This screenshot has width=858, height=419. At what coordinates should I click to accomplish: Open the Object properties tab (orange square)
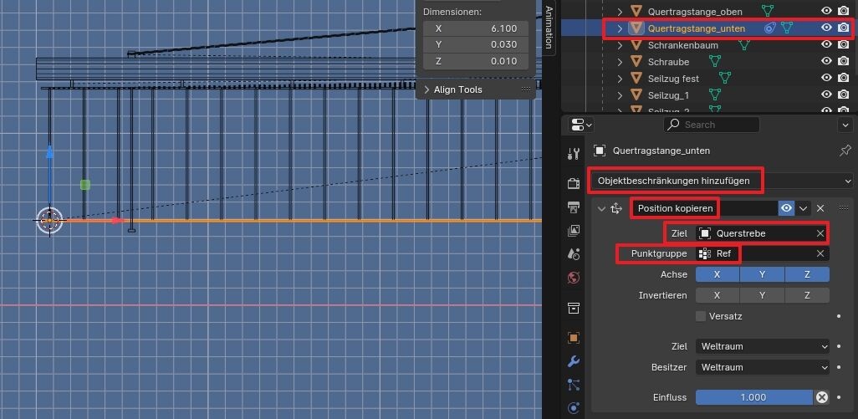[574, 338]
